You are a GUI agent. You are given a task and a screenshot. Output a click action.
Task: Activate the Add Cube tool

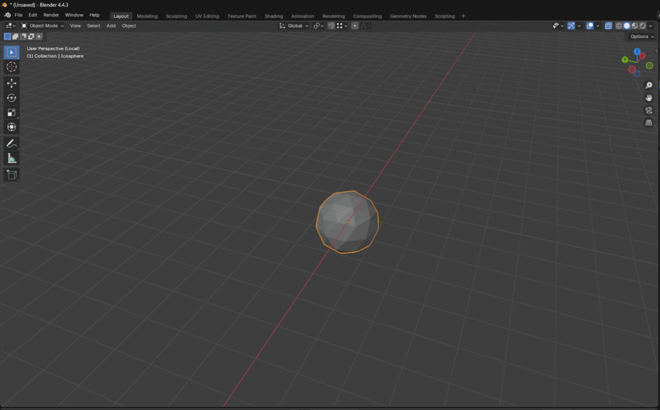click(x=12, y=175)
